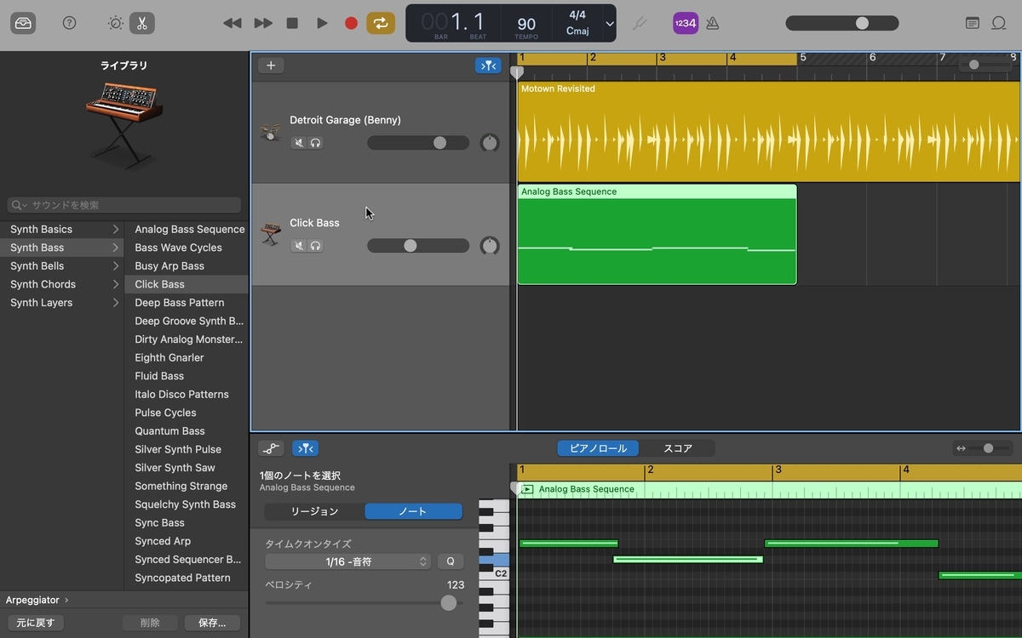Toggle Catch playhead button in tracks header
The width and height of the screenshot is (1022, 638).
coord(488,66)
